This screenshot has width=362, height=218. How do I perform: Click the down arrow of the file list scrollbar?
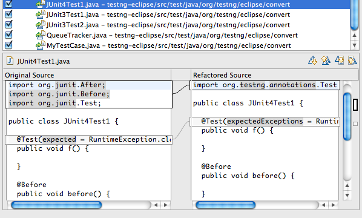[354, 45]
